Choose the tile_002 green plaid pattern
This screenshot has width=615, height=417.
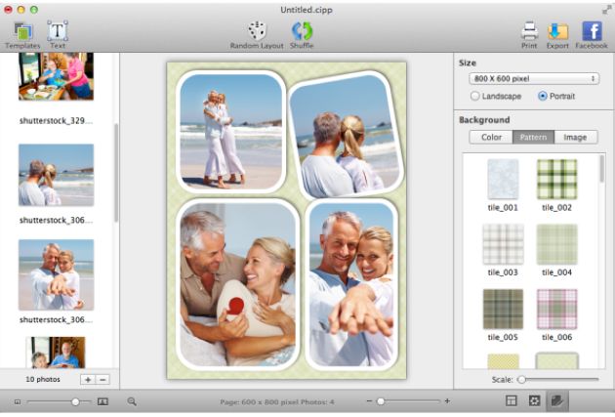click(x=556, y=180)
